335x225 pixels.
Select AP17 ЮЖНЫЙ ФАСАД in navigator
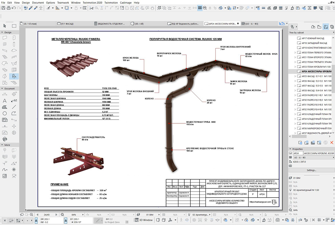(x=313, y=38)
